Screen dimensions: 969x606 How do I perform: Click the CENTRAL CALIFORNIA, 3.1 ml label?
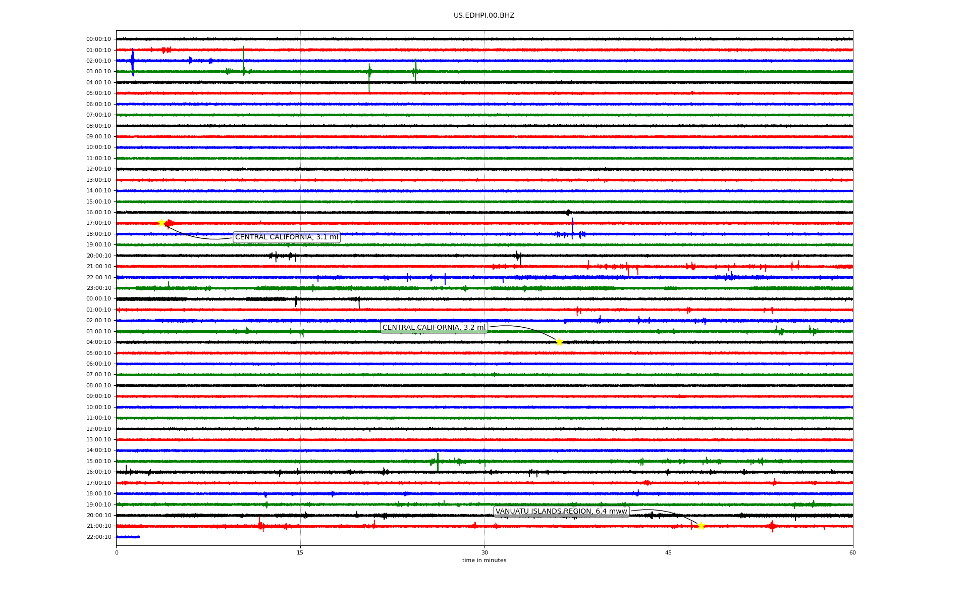(x=287, y=237)
